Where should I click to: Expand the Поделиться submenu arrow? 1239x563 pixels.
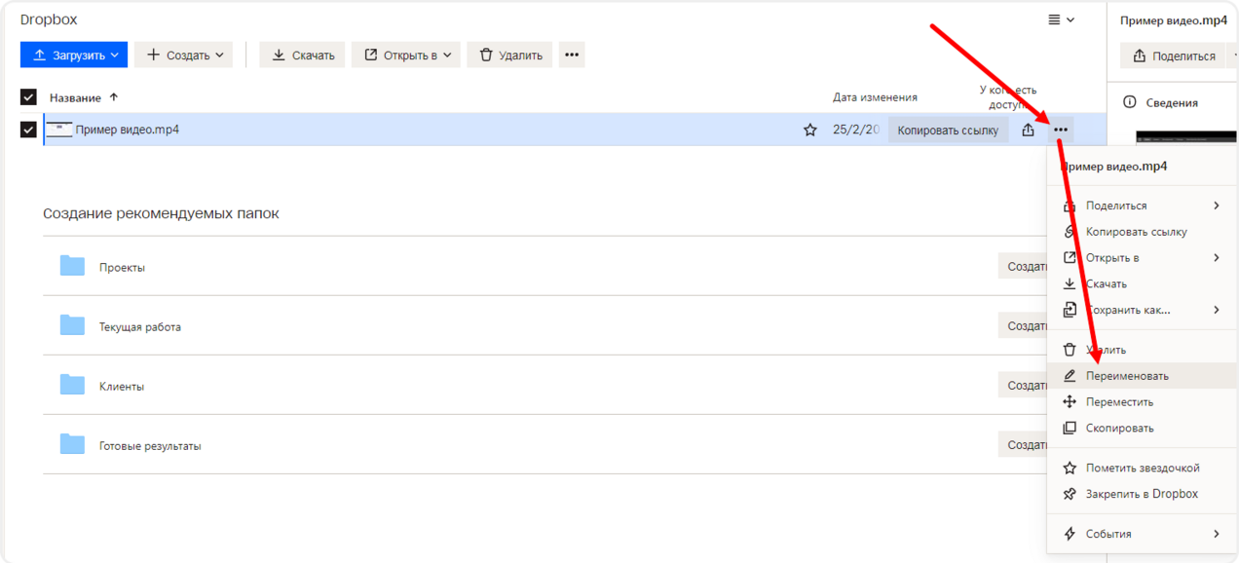1217,206
